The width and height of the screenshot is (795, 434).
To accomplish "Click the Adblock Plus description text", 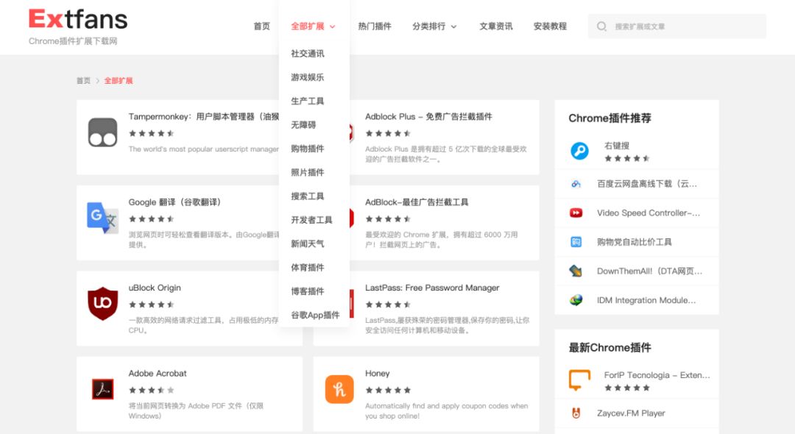I will pos(446,154).
